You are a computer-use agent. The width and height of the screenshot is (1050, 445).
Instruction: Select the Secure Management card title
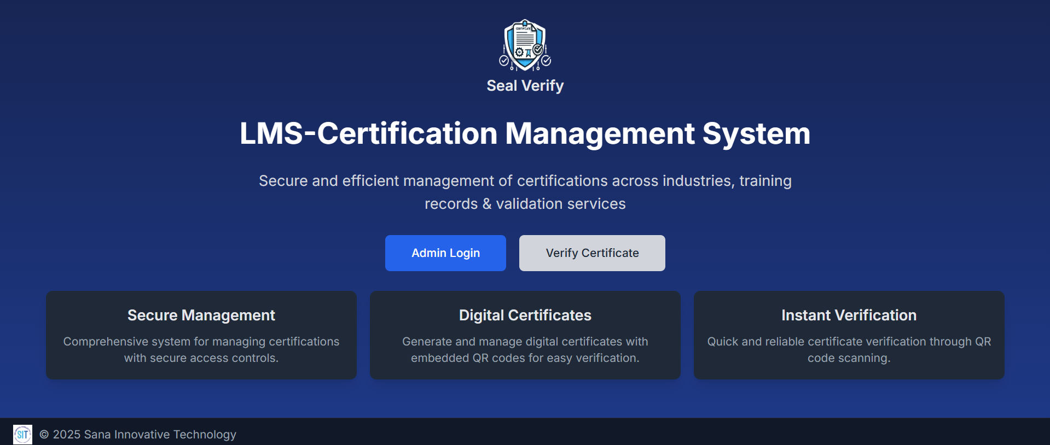[201, 315]
